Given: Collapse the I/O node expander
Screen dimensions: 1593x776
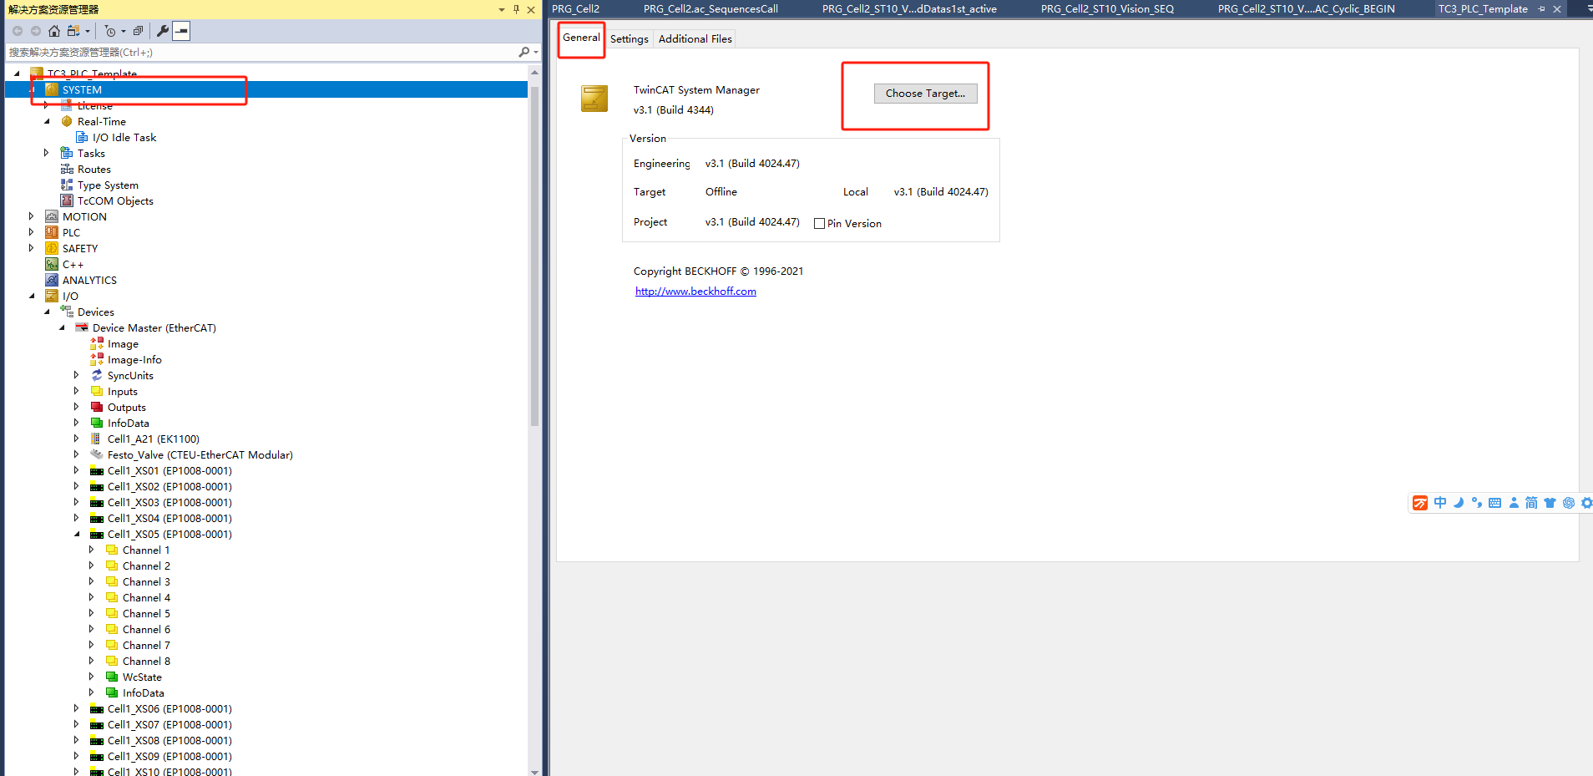Looking at the screenshot, I should [33, 297].
